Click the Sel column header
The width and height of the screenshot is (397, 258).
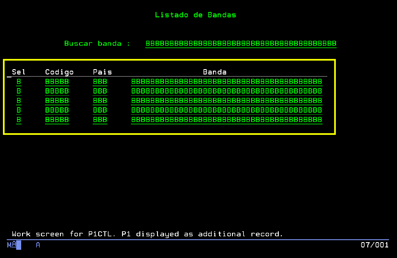coord(19,72)
